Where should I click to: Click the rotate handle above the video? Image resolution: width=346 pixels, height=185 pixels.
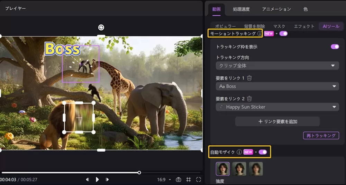tap(101, 28)
